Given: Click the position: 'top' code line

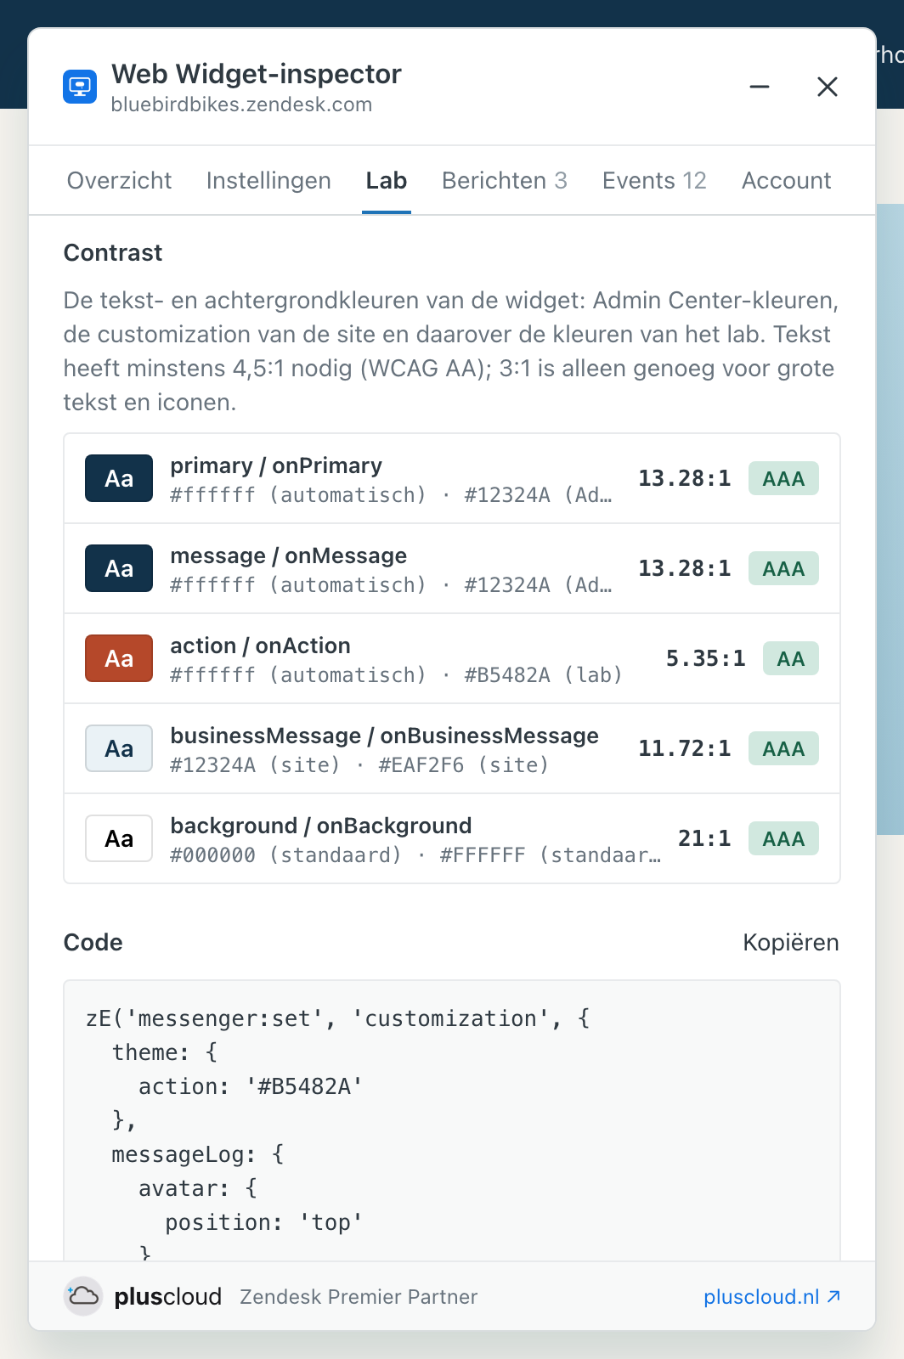Looking at the screenshot, I should tap(263, 1222).
